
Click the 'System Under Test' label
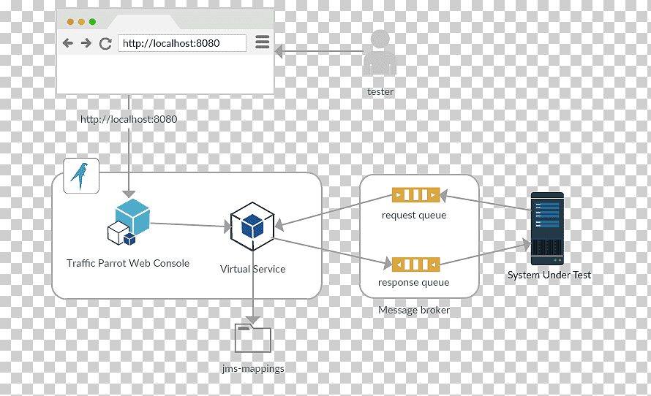click(x=549, y=275)
